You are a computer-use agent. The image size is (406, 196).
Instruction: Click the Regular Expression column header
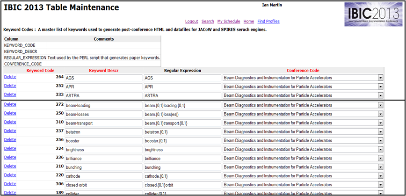(x=182, y=71)
